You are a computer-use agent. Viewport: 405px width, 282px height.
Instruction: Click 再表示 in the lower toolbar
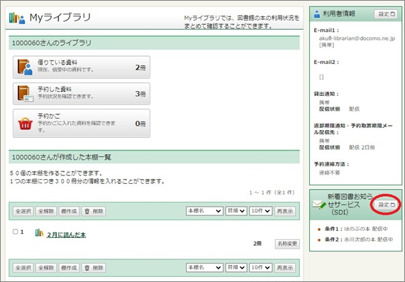285,268
